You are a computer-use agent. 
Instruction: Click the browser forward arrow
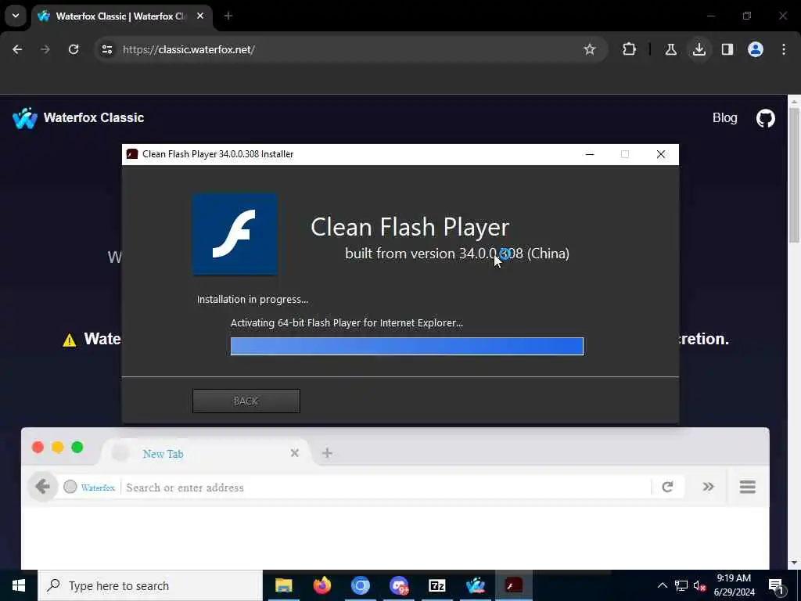click(x=45, y=49)
